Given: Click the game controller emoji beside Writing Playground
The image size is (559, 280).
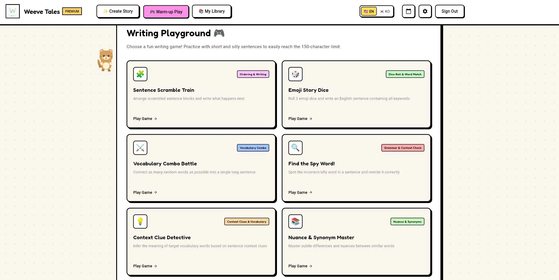Looking at the screenshot, I should click(x=219, y=33).
